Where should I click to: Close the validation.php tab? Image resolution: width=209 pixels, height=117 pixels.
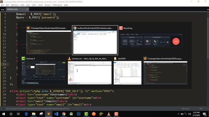tap(27, 9)
